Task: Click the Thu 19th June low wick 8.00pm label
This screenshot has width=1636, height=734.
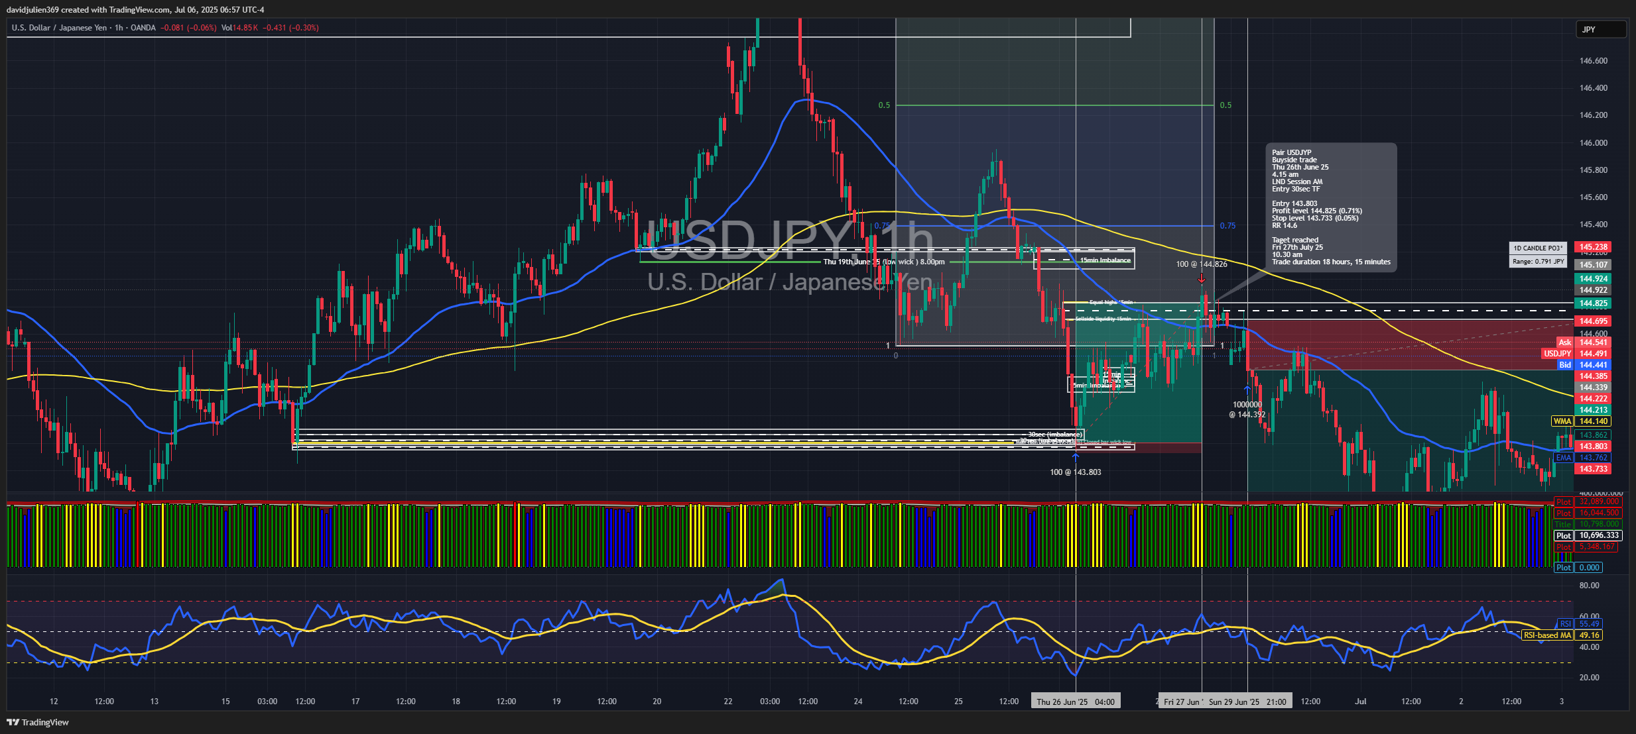Action: coord(884,262)
